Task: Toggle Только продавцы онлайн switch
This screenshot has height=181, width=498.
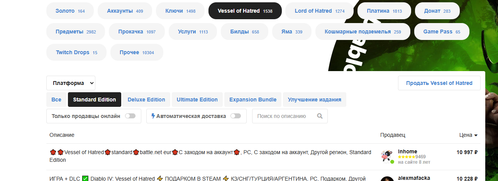Action: 130,116
